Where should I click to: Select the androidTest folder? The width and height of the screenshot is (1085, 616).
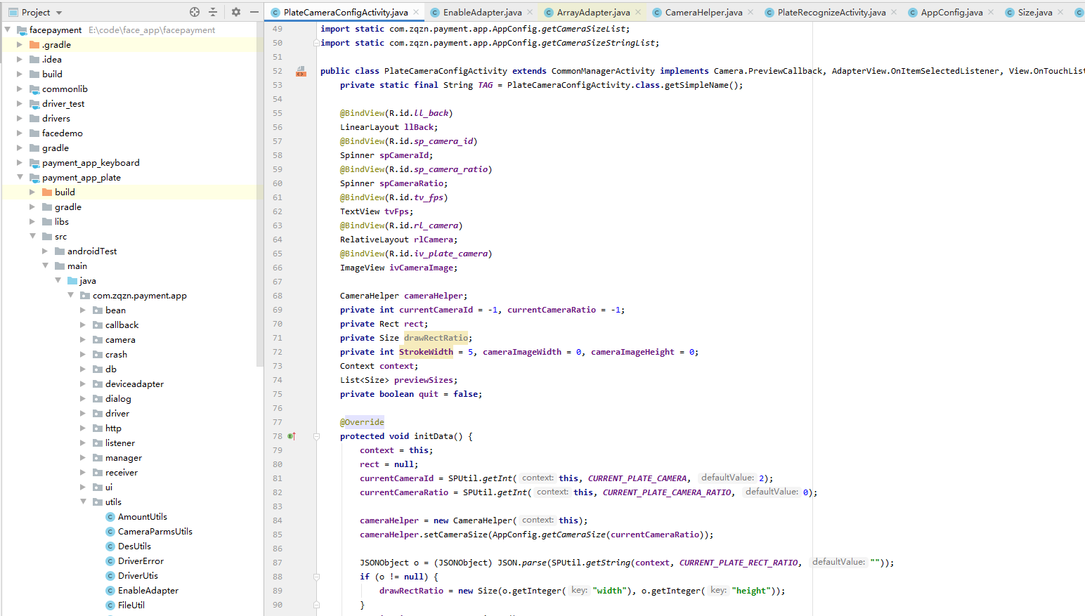pyautogui.click(x=92, y=251)
